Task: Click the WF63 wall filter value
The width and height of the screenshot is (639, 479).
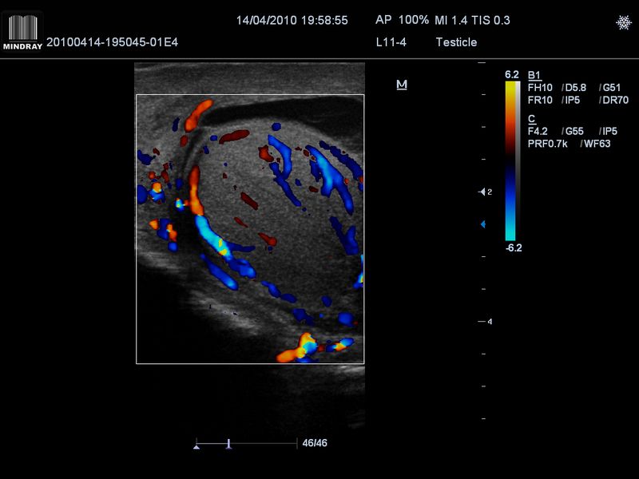Action: tap(597, 144)
